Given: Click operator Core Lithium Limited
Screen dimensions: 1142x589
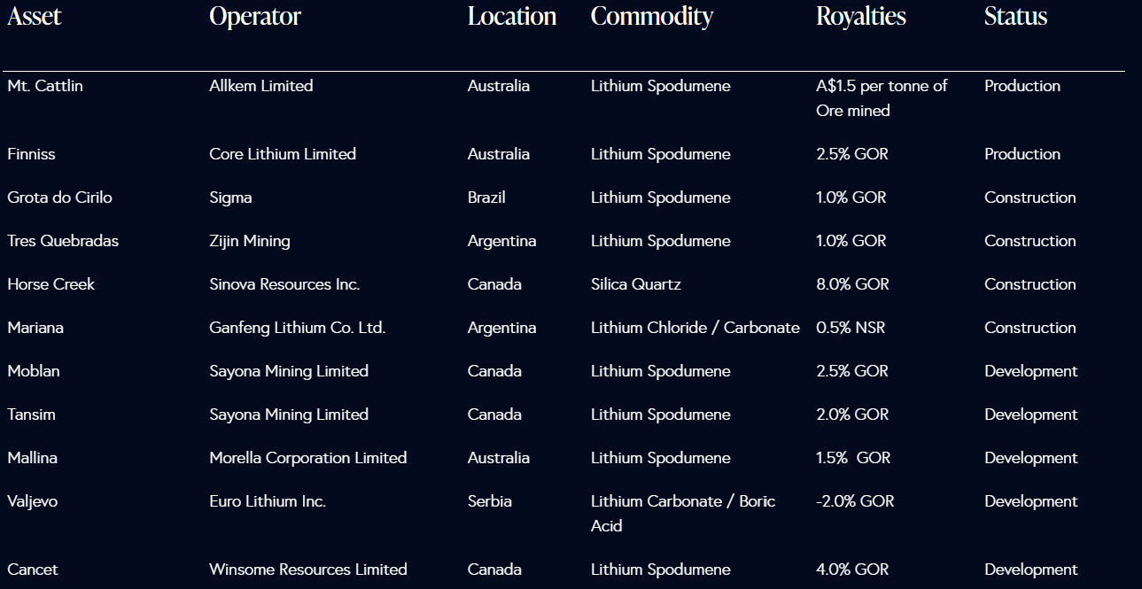Looking at the screenshot, I should 283,154.
